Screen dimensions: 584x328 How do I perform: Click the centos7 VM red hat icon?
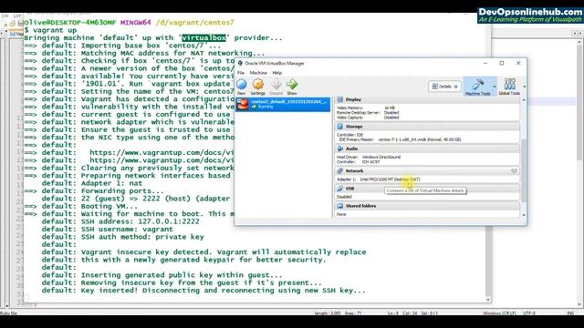pos(243,104)
